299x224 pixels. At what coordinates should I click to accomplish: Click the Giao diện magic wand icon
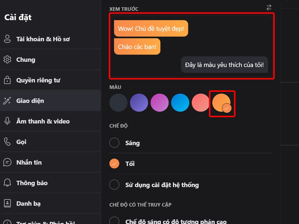click(x=7, y=100)
